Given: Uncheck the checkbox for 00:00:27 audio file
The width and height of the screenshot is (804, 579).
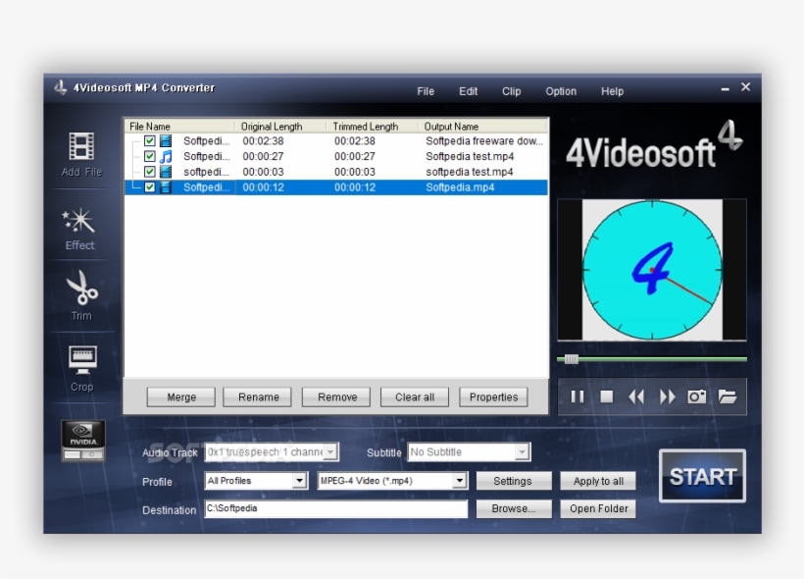Looking at the screenshot, I should 149,156.
